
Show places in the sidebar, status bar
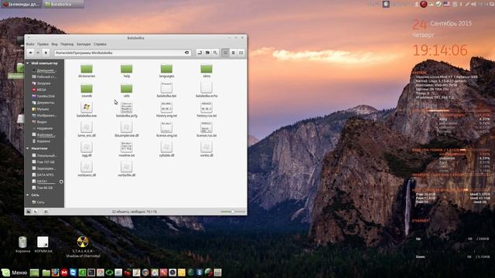29,212
